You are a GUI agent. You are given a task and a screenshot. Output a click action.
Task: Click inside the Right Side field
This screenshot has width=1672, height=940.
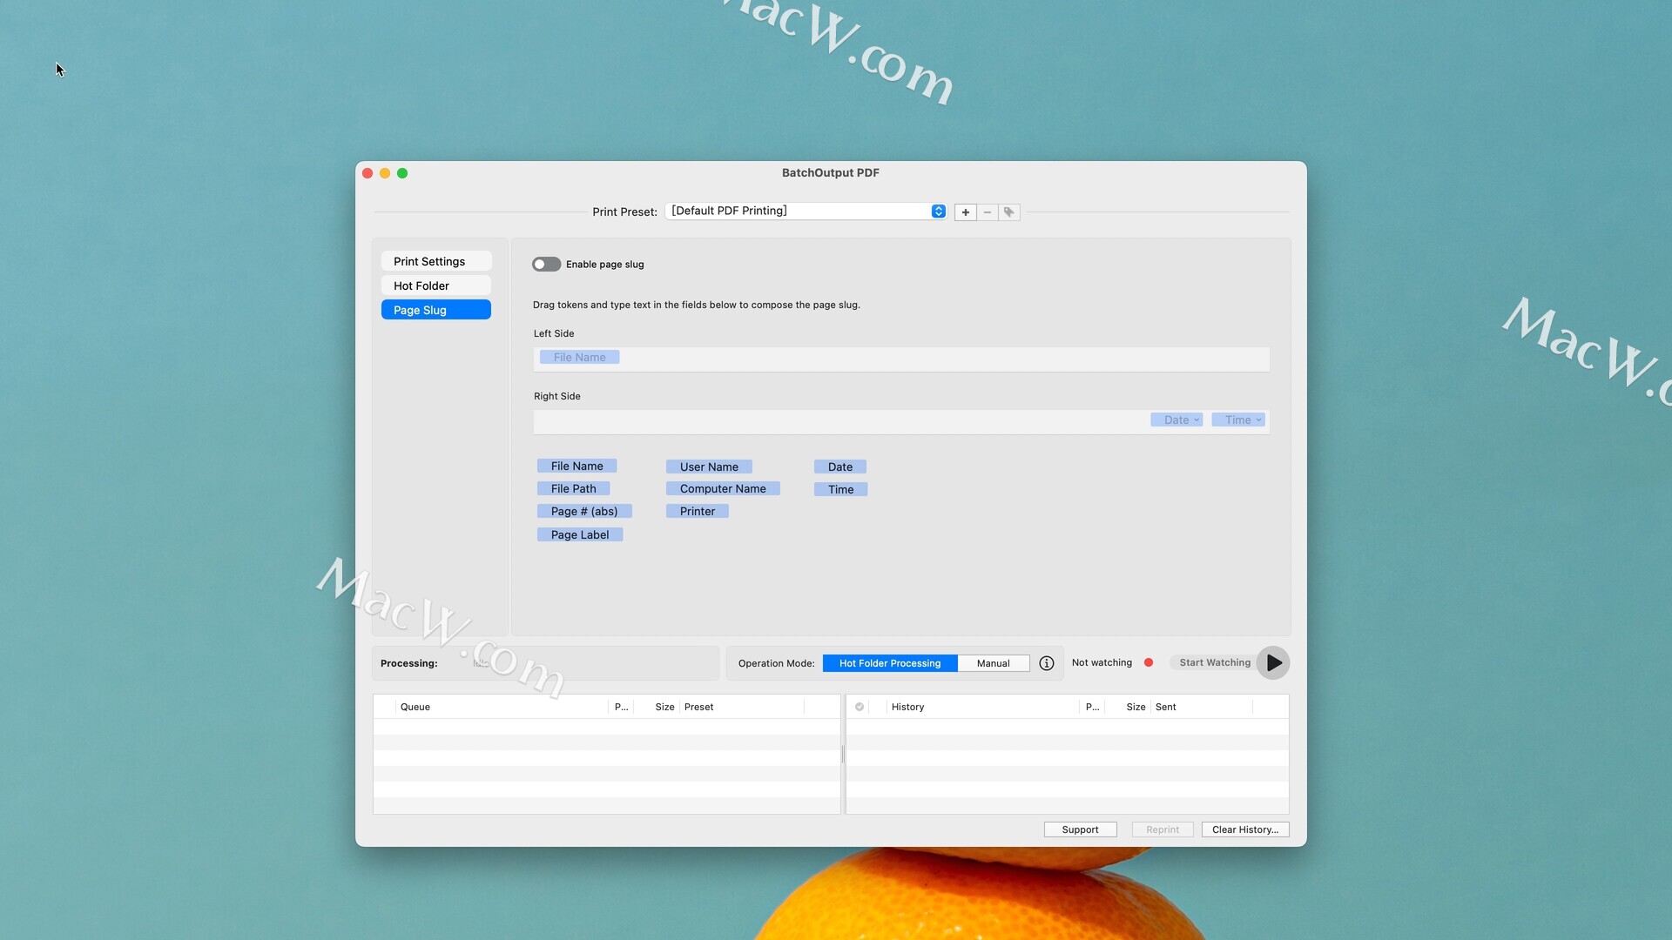click(901, 421)
